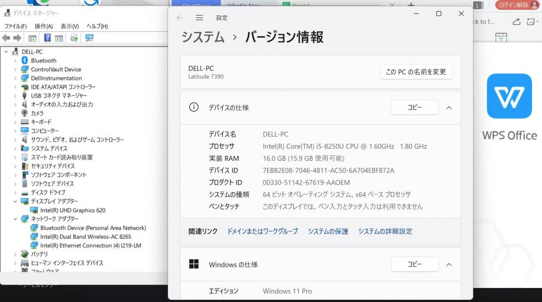Open the ヘルプ(H) menu

[97, 26]
